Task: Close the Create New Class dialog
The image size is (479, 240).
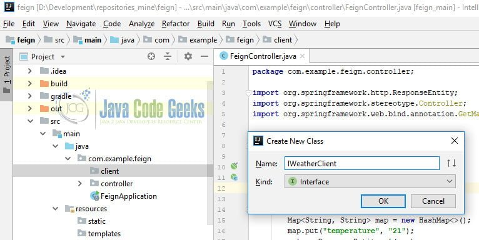Action: pyautogui.click(x=455, y=141)
